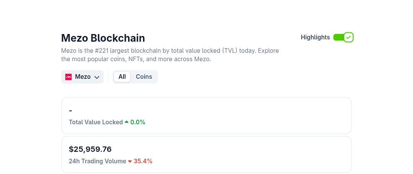
Task: Click the green up arrow beside Total Value Locked
Action: point(127,122)
